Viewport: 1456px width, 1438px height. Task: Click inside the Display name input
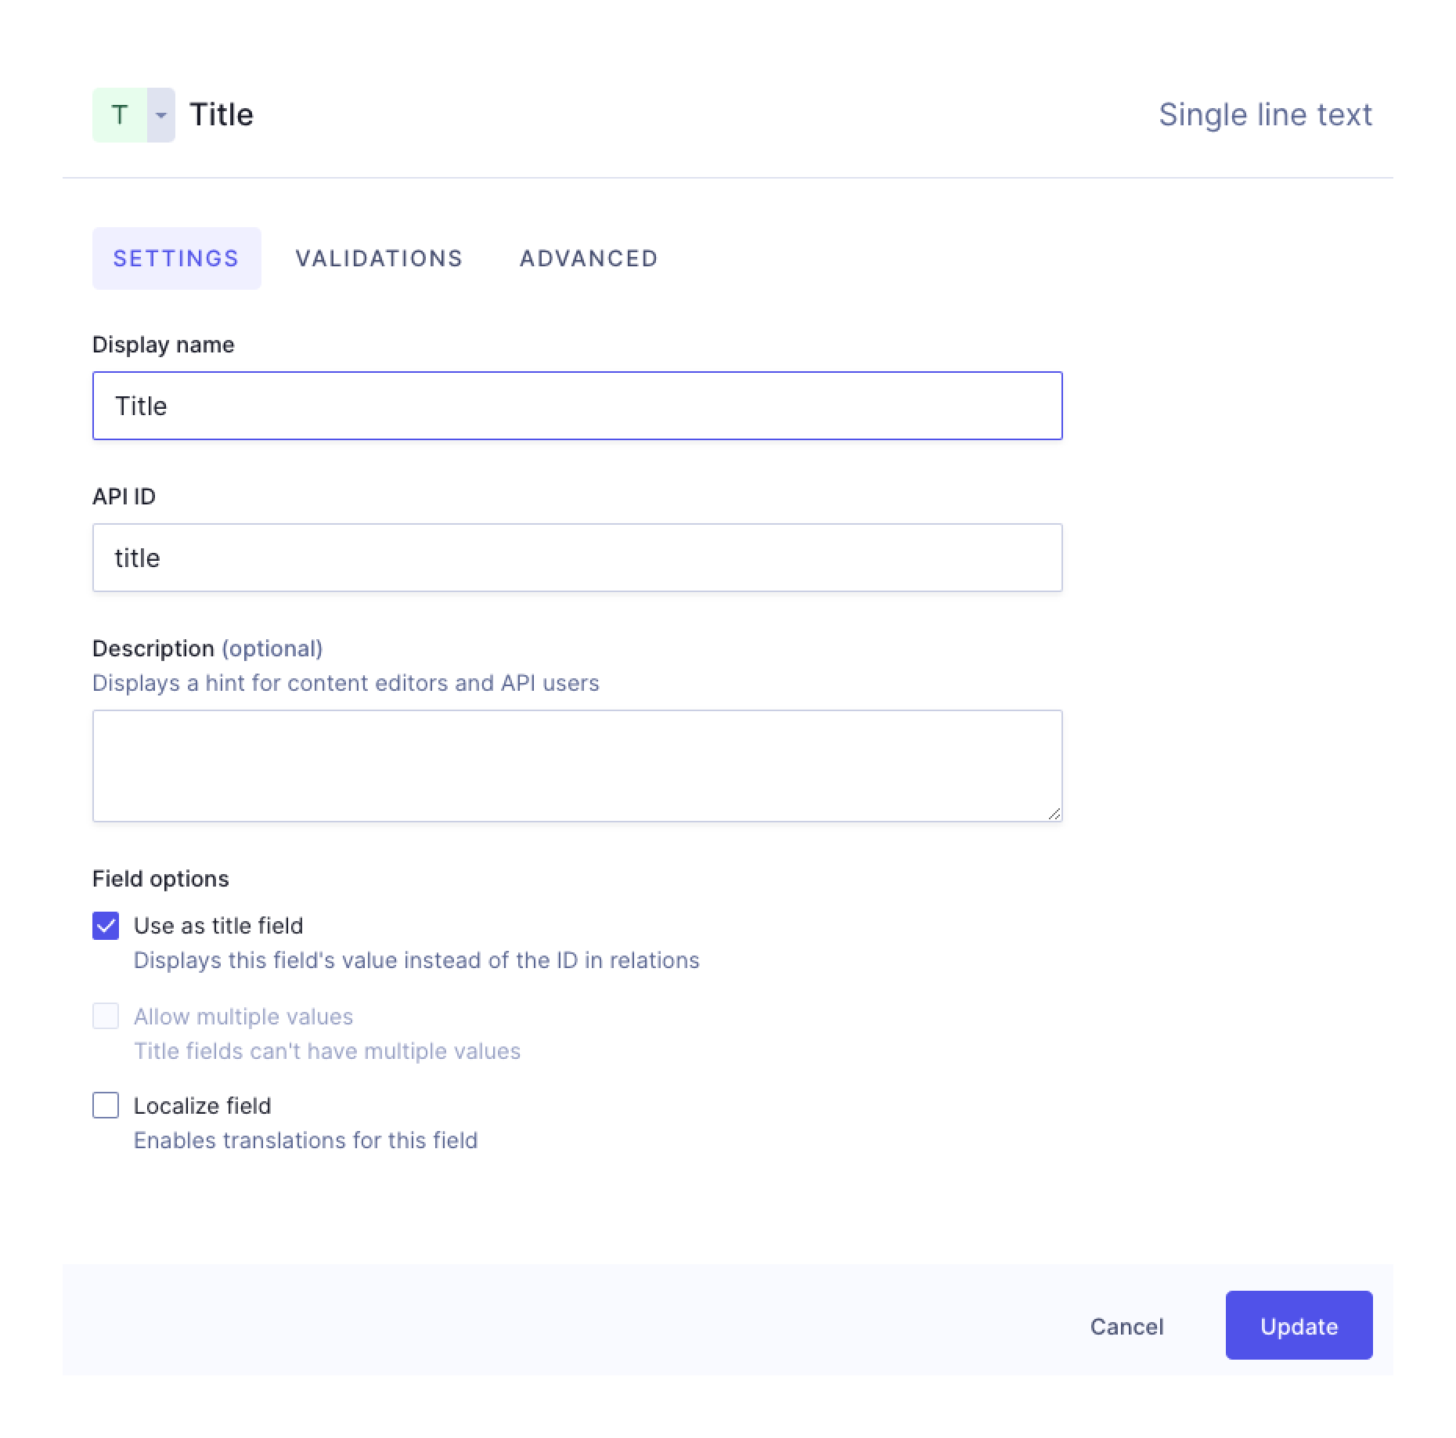click(577, 406)
